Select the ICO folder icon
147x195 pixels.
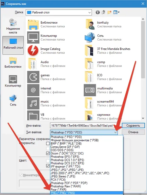coord(89,77)
